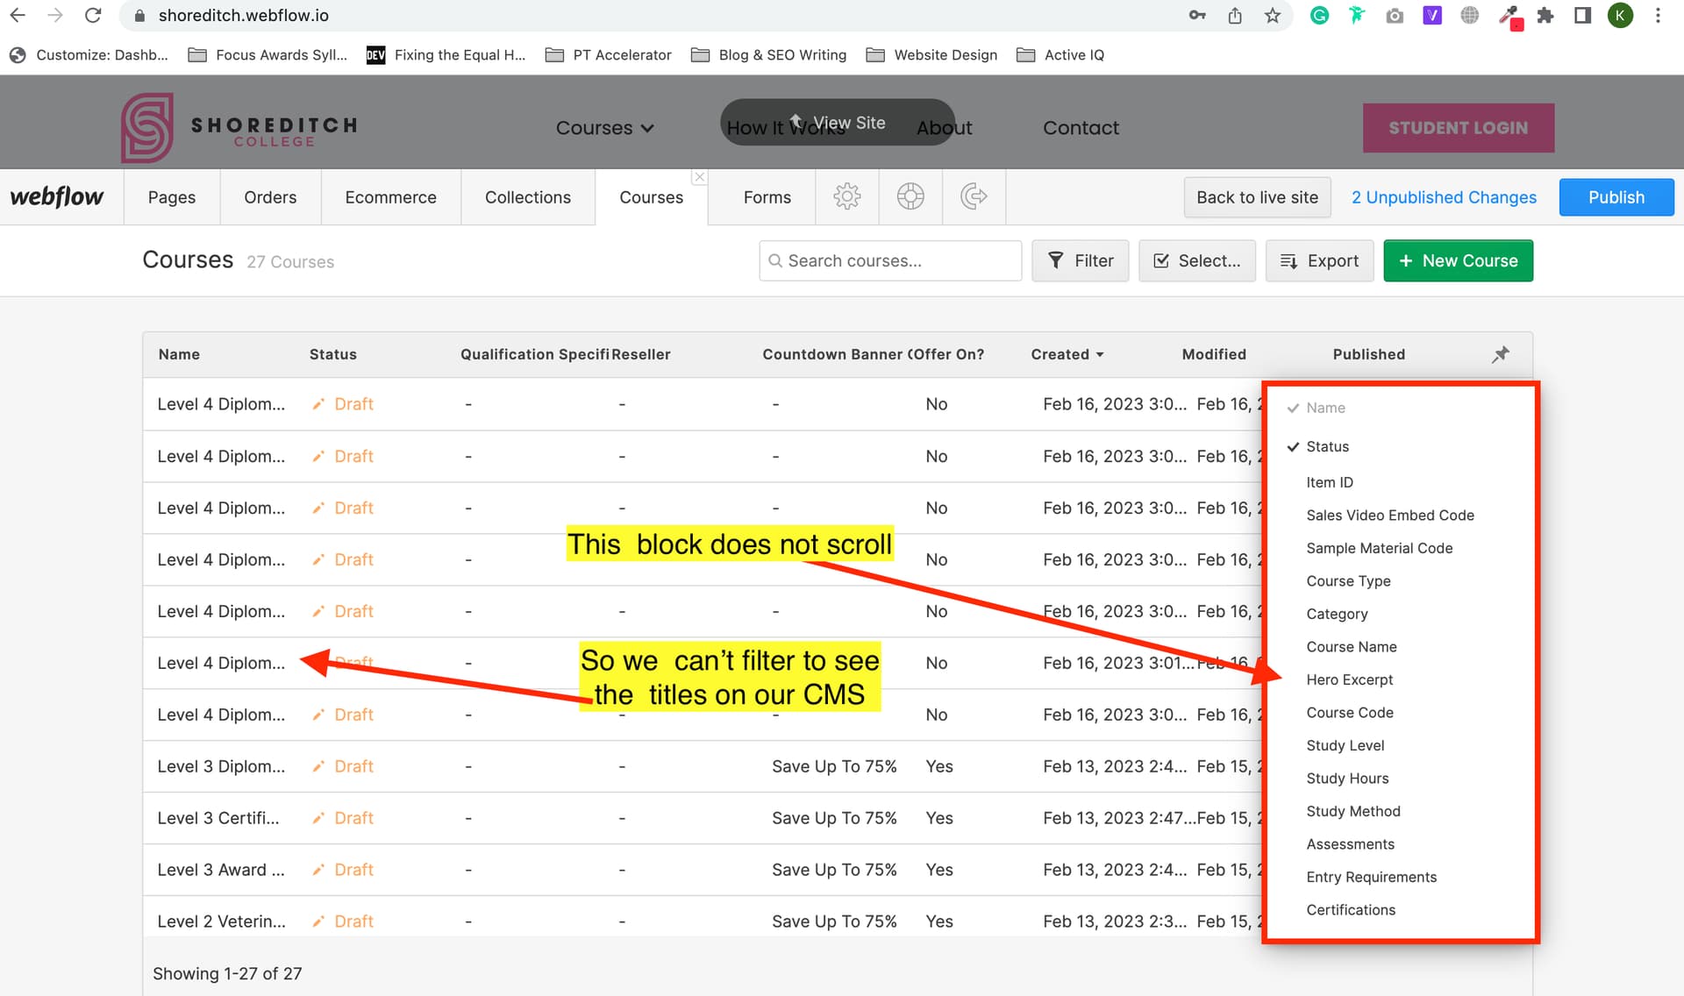Click the help lifebuoy icon
Viewport: 1684px width, 996px height.
pyautogui.click(x=910, y=196)
